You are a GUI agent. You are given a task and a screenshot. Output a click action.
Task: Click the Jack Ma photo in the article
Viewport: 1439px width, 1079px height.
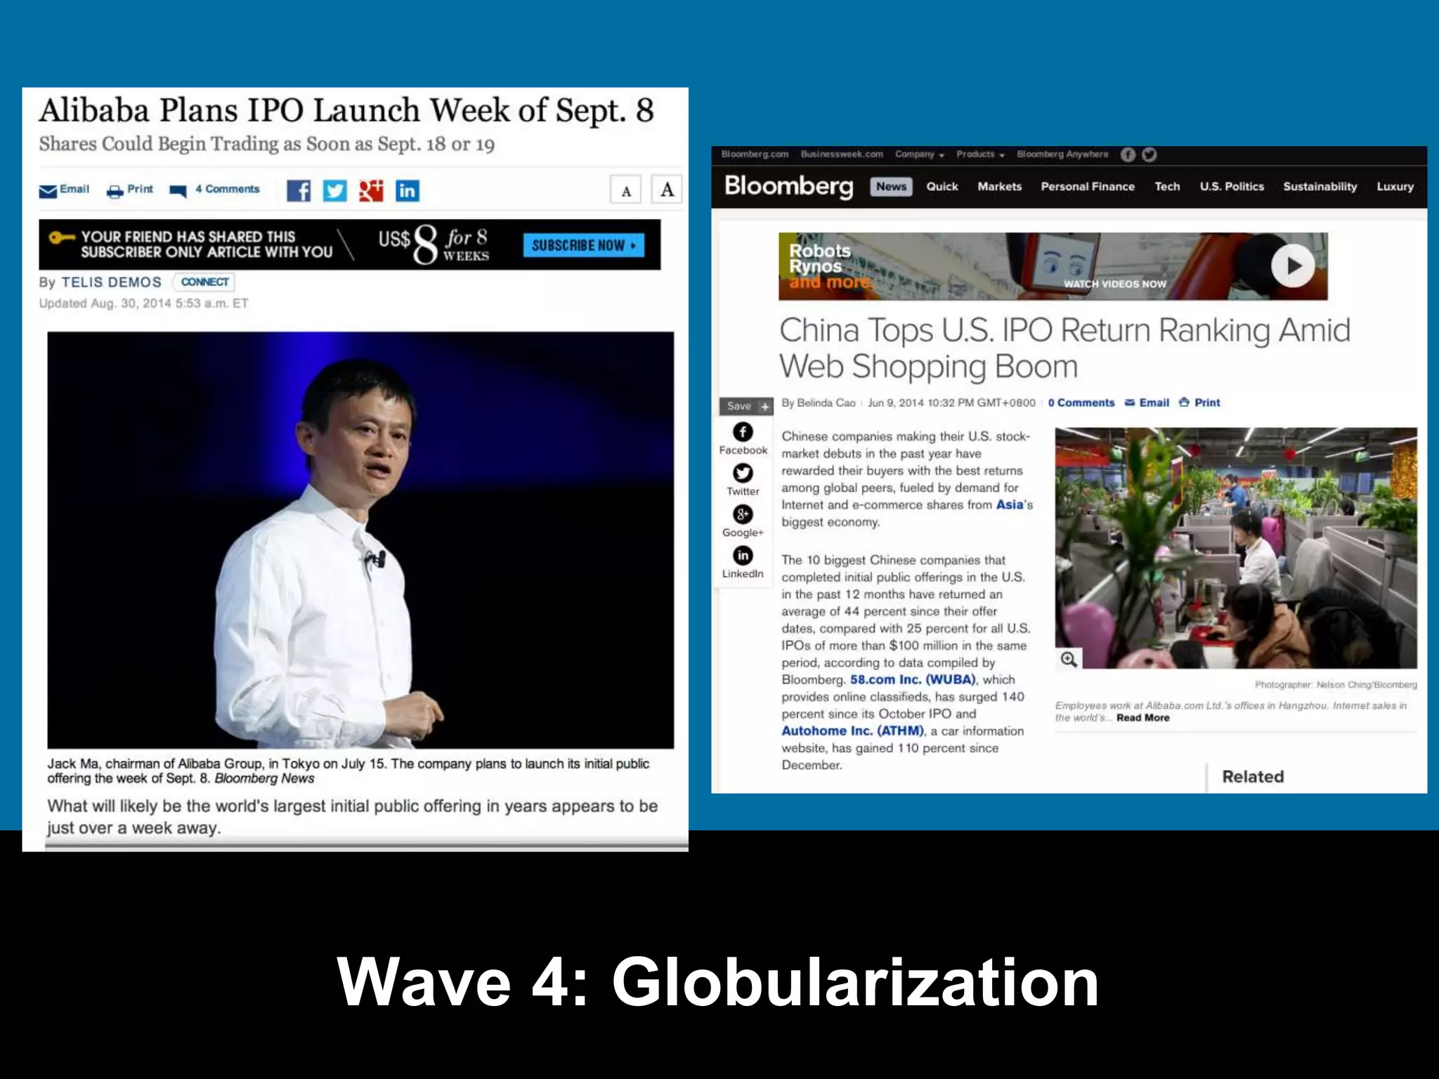[360, 539]
